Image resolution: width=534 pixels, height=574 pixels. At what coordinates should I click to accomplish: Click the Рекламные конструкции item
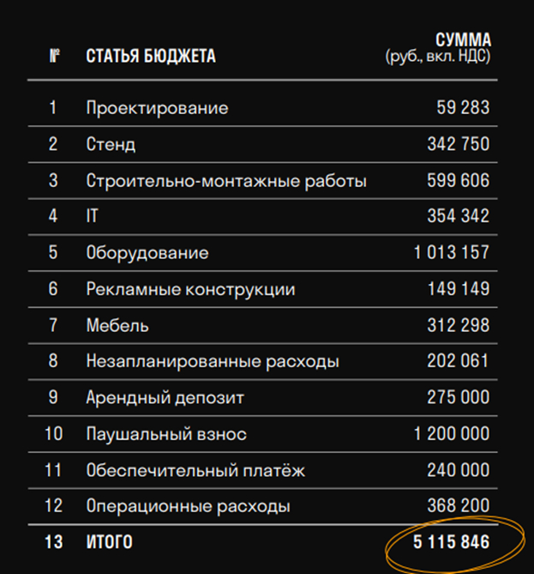click(x=190, y=289)
